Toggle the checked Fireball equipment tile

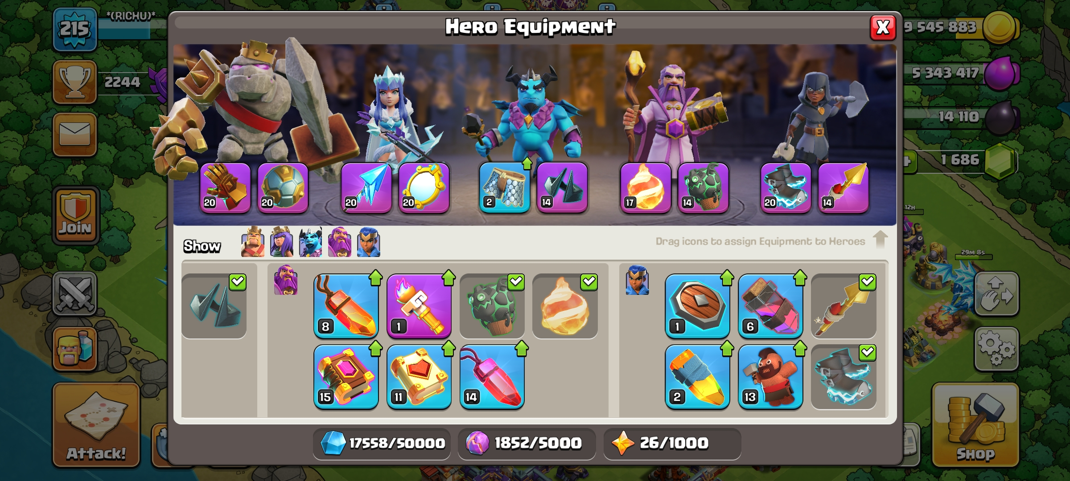point(565,306)
